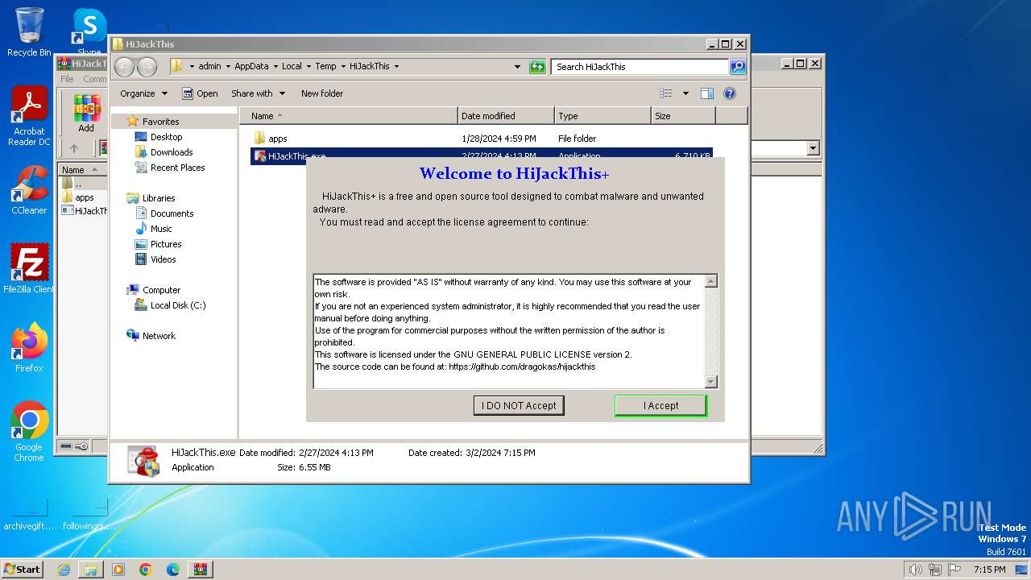The width and height of the screenshot is (1031, 580).
Task: Sort files by the Name column
Action: click(x=348, y=116)
